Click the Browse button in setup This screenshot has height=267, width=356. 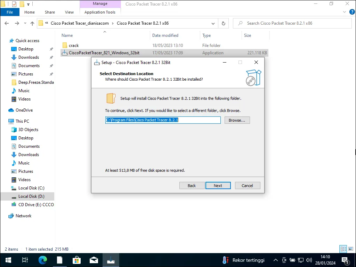237,120
